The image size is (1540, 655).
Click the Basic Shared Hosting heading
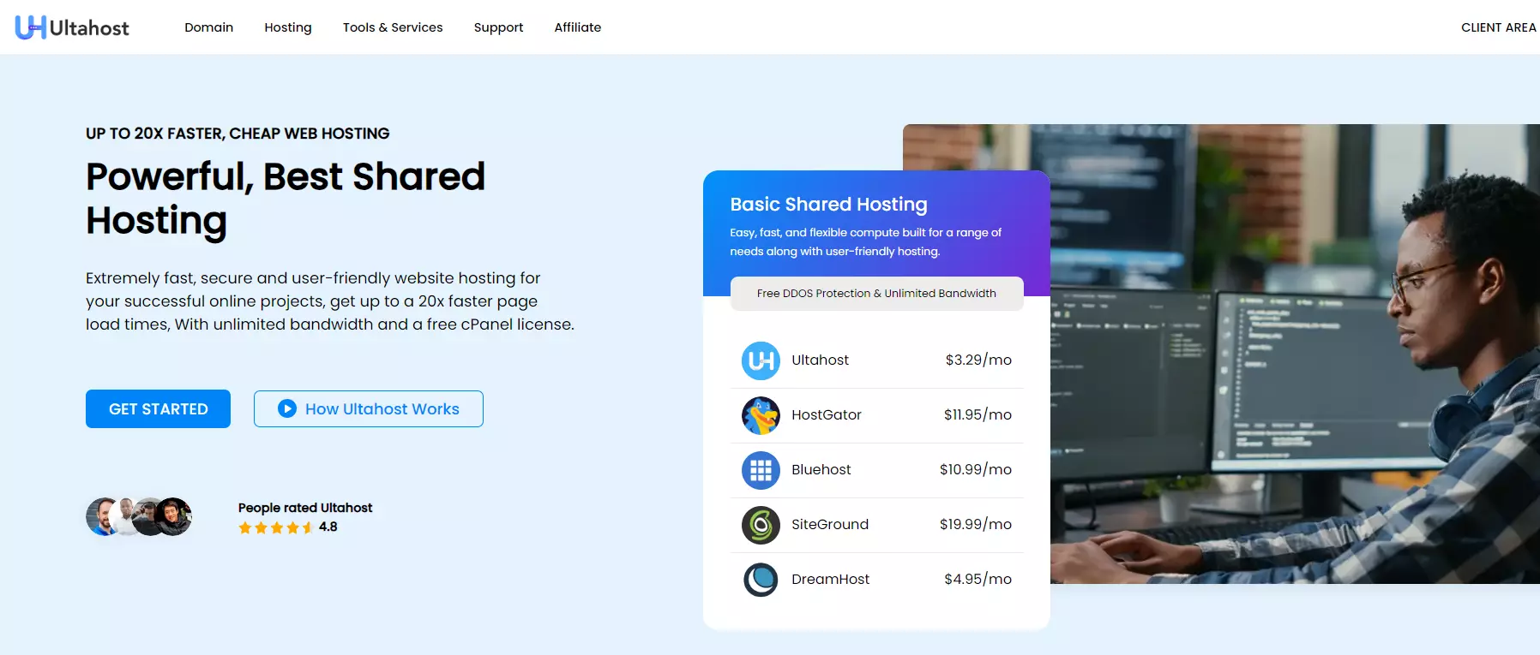(828, 204)
